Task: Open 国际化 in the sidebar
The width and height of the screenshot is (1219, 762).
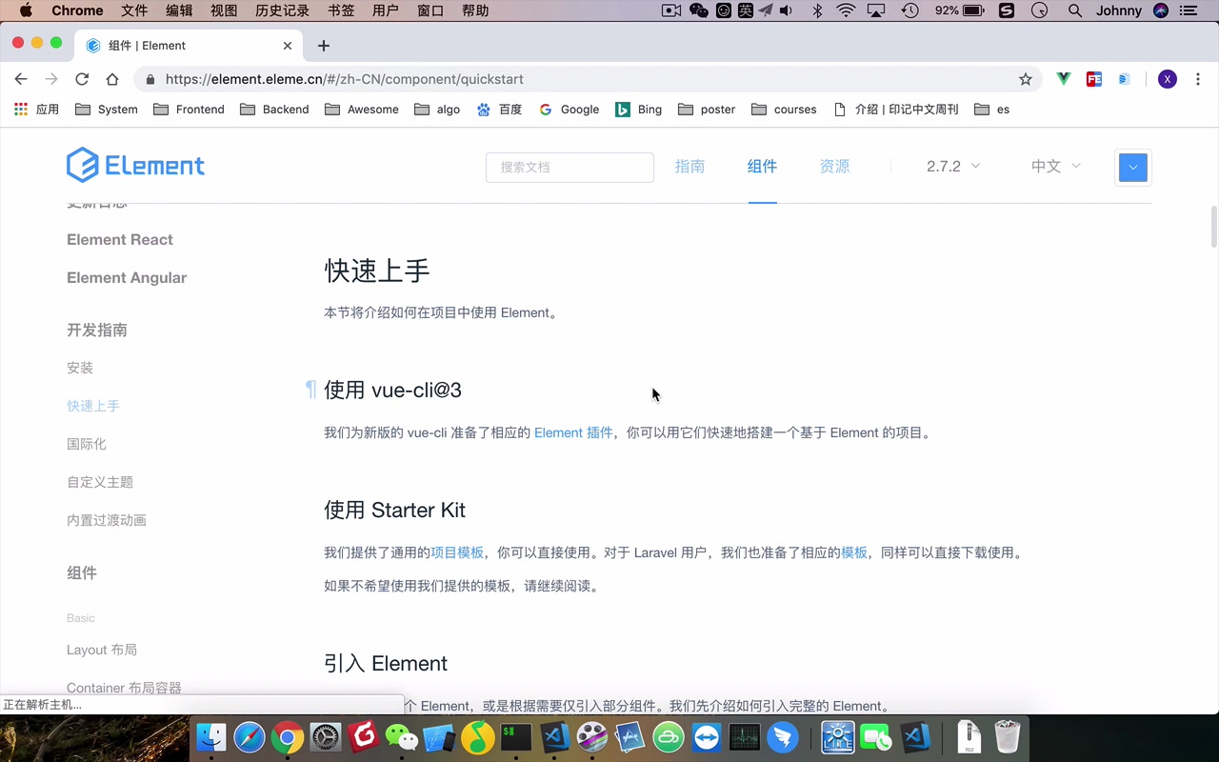Action: pyautogui.click(x=87, y=444)
